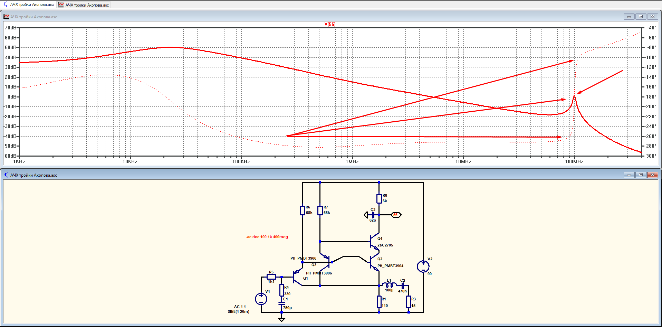Click the 330 value of R4
The width and height of the screenshot is (662, 327).
[x=287, y=294]
